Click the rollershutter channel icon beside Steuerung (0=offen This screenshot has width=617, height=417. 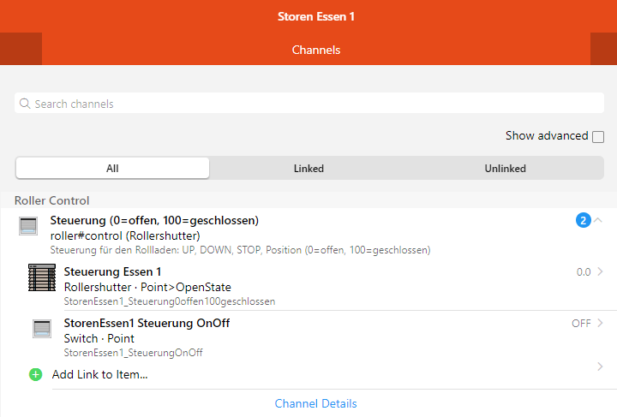[x=28, y=226]
